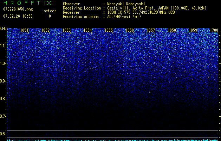Click the 0.8 kHz axis label
The image size is (221, 141).
click(3, 99)
